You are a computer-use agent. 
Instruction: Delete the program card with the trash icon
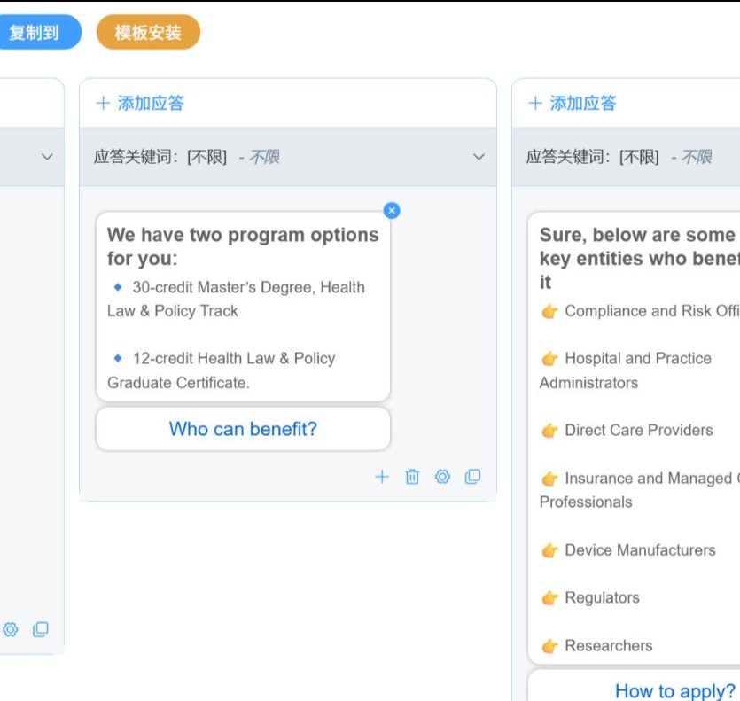pyautogui.click(x=412, y=477)
